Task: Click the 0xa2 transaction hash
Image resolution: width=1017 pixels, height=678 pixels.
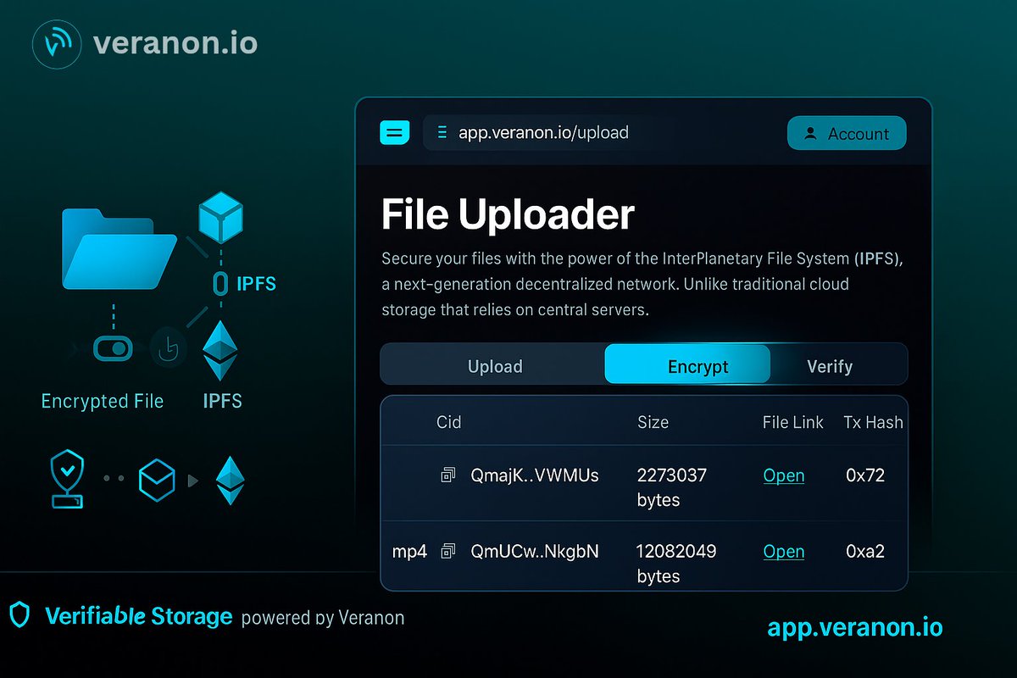Action: tap(865, 552)
